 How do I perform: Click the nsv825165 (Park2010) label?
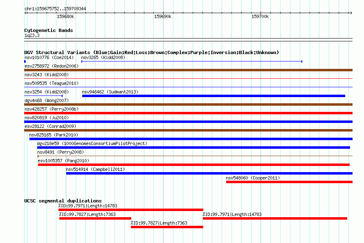(54, 135)
